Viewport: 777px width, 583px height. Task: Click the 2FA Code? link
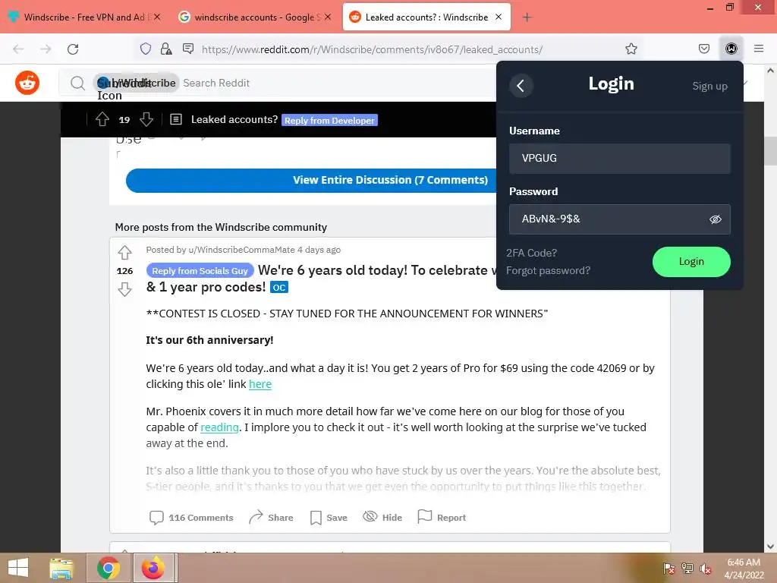[531, 253]
